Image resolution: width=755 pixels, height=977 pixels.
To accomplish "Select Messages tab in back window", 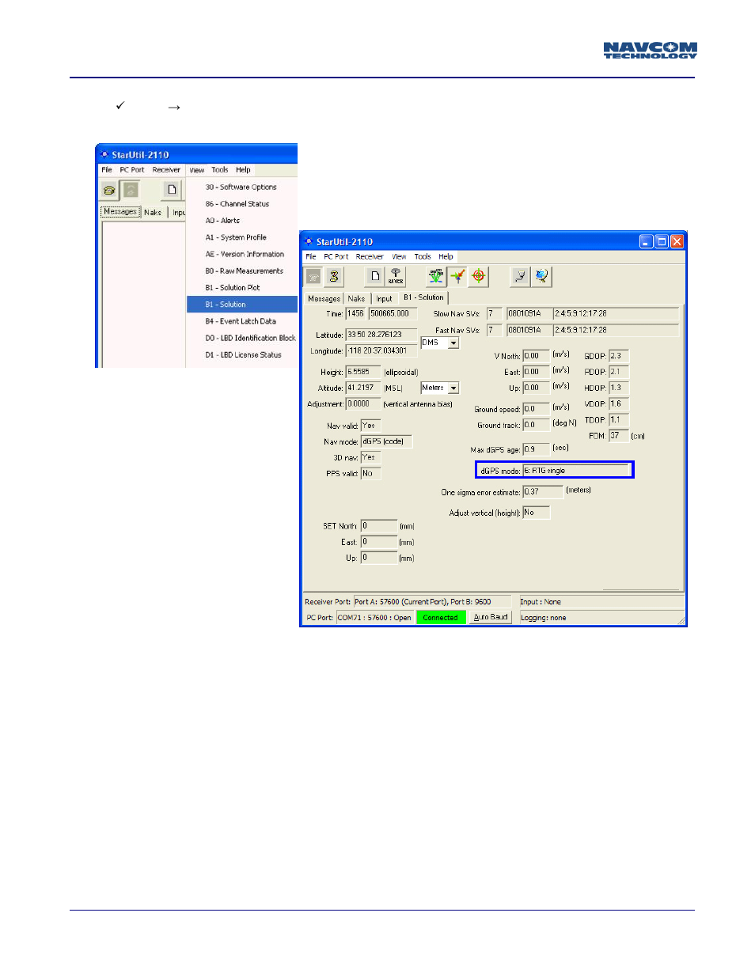I will (x=120, y=212).
